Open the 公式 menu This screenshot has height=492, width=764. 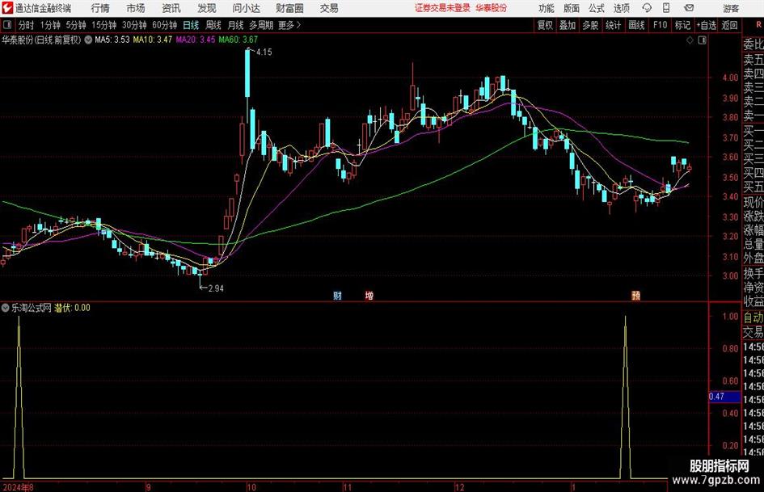597,8
